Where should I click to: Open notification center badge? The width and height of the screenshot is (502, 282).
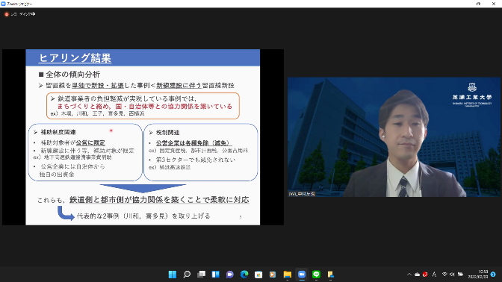coord(493,275)
